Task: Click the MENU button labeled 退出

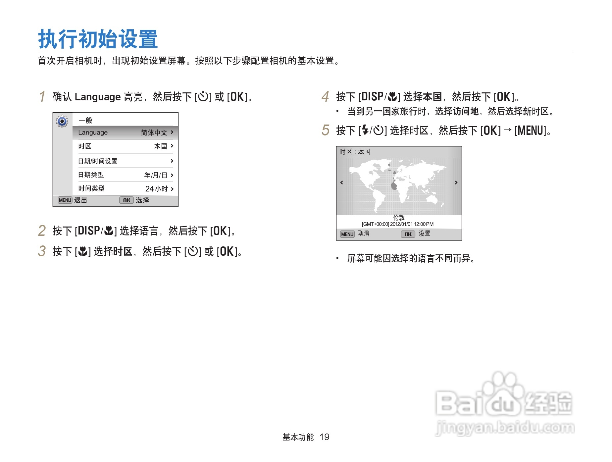Action: click(x=65, y=200)
